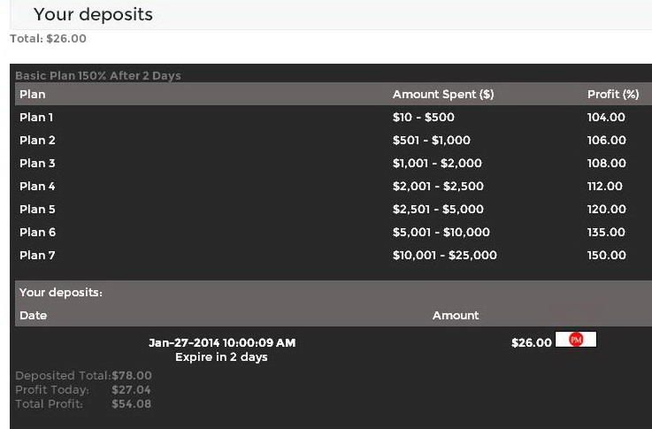Viewport: 652px width, 429px height.
Task: Select the Plan 6 row label
Action: [x=37, y=232]
